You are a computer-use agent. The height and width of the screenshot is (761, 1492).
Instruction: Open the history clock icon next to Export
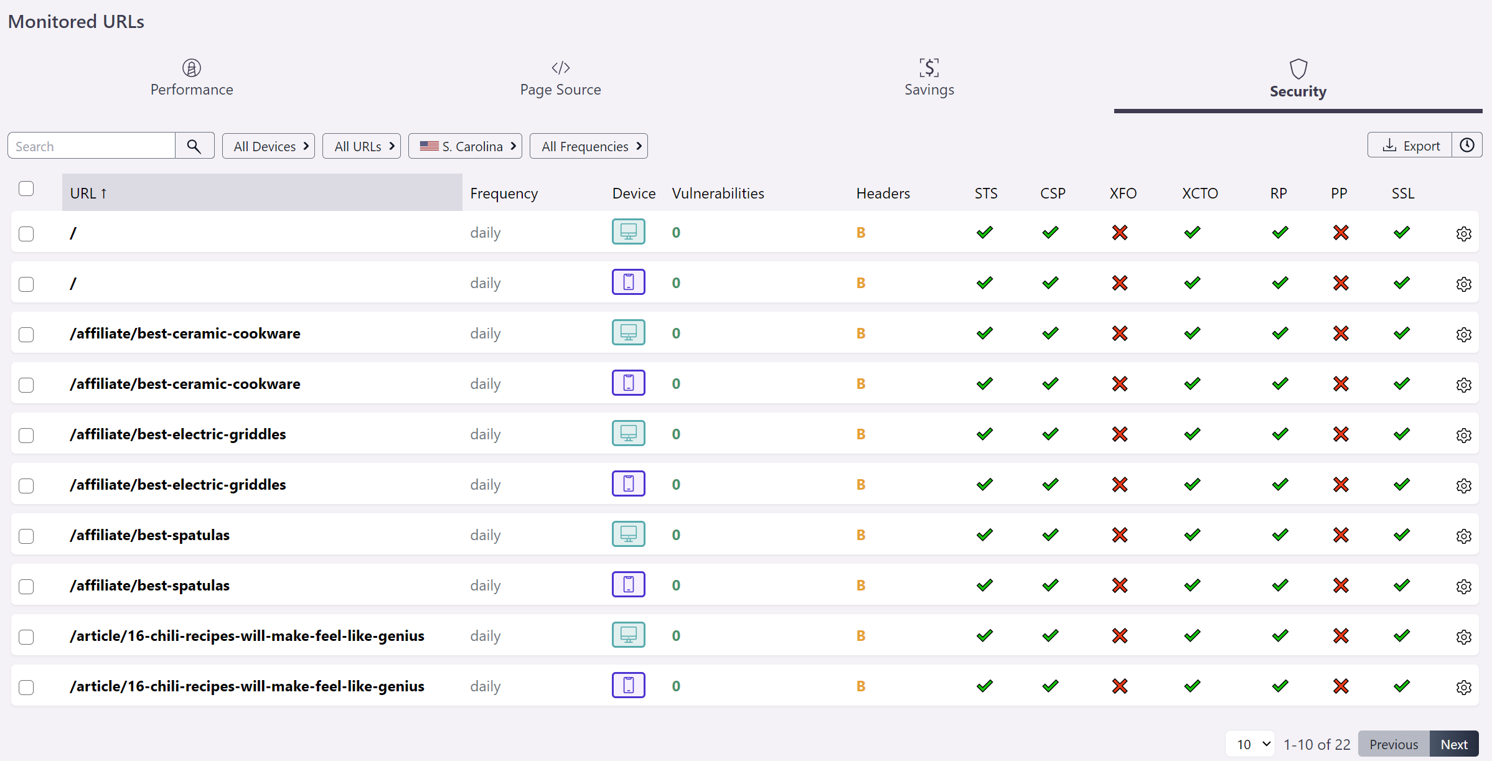click(1466, 145)
